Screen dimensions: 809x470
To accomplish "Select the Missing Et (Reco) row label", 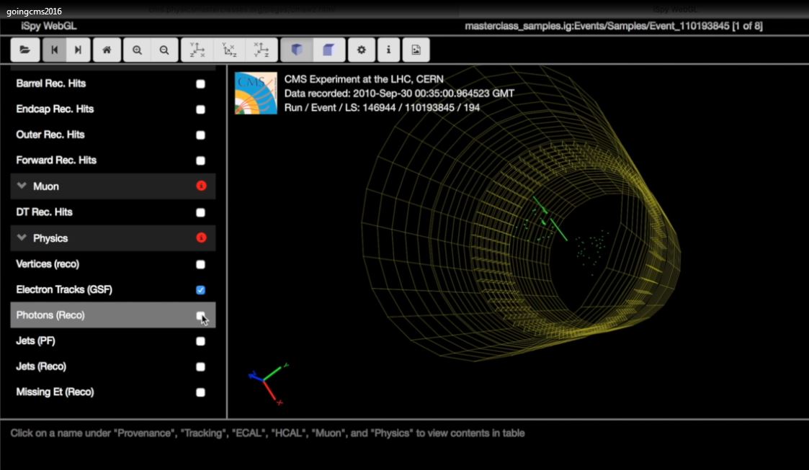I will pos(55,392).
